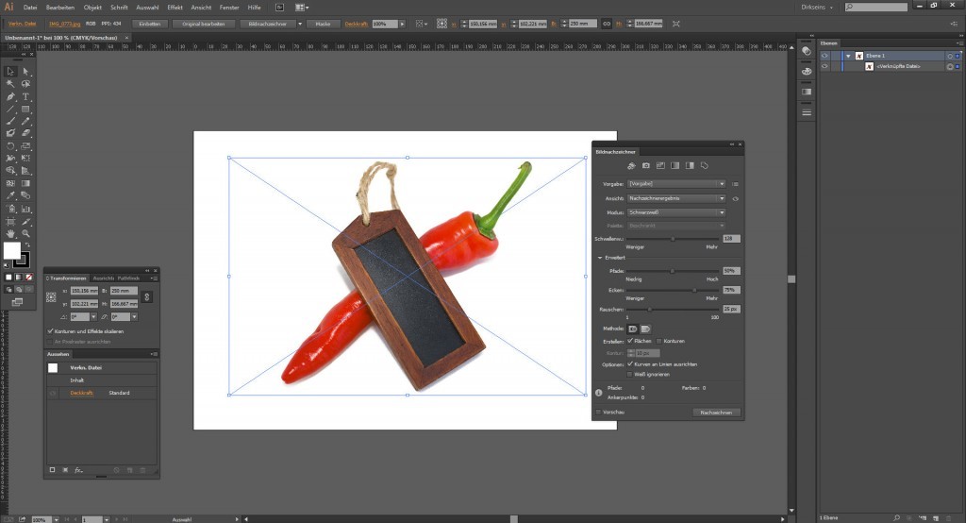Click the Ecken slider handle
The width and height of the screenshot is (966, 523).
click(x=695, y=290)
